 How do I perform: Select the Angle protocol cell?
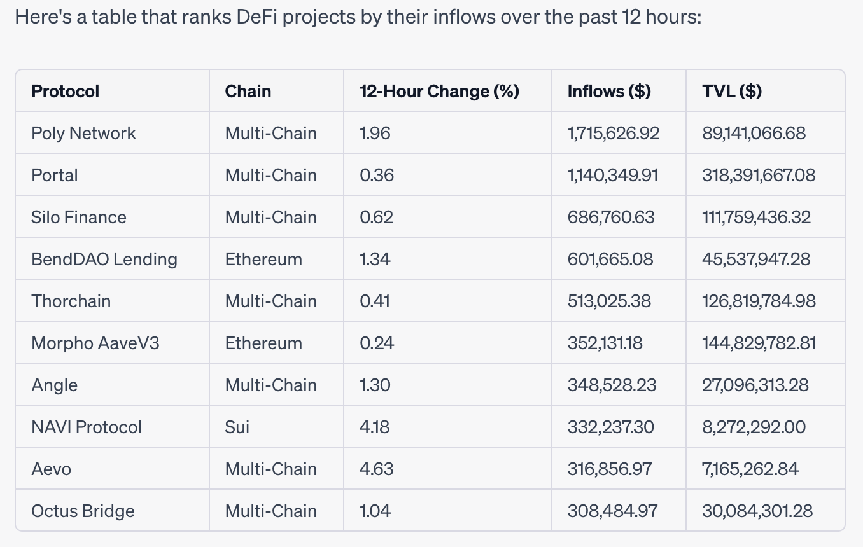[55, 385]
